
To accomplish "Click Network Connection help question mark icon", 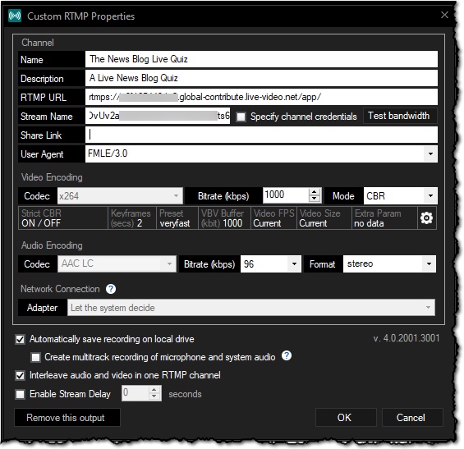I will (x=111, y=289).
